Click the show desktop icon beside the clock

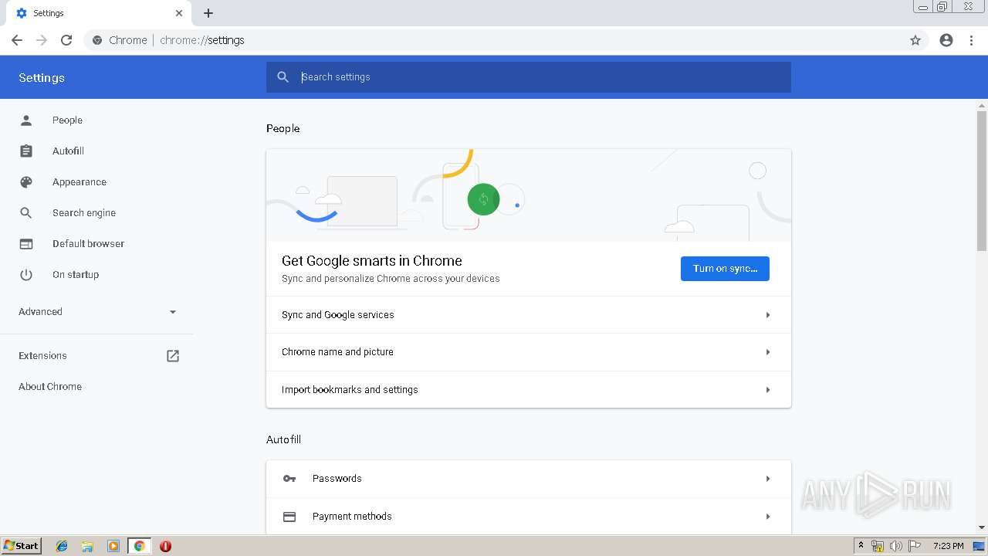[979, 546]
